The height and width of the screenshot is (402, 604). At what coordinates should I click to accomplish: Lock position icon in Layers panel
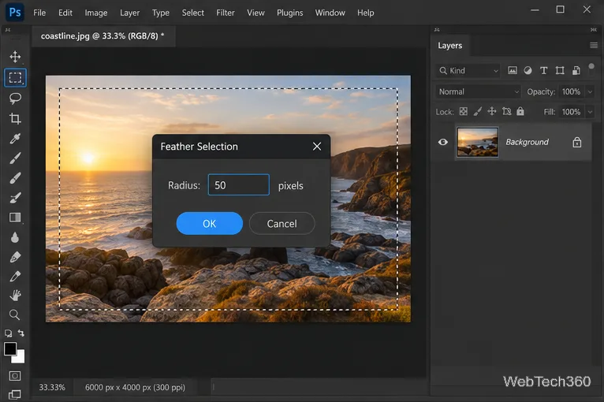click(x=492, y=111)
